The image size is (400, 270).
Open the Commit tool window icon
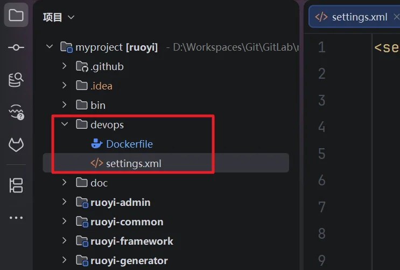(16, 47)
